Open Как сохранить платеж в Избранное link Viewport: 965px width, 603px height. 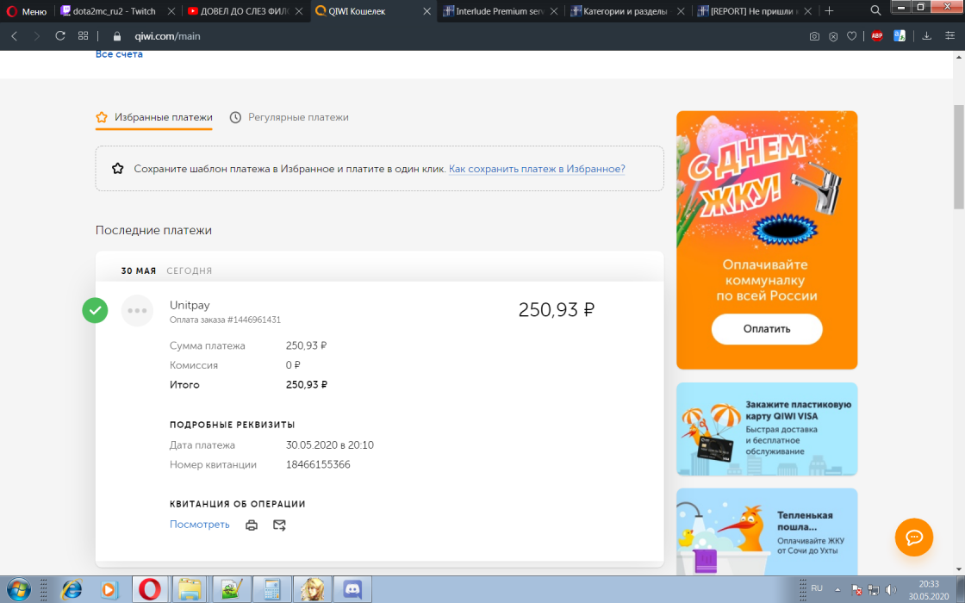point(537,169)
